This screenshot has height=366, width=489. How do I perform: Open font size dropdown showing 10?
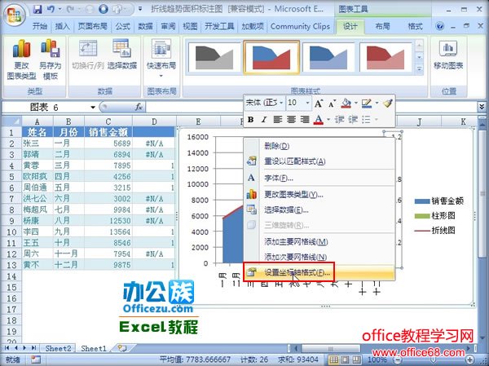[x=307, y=103]
